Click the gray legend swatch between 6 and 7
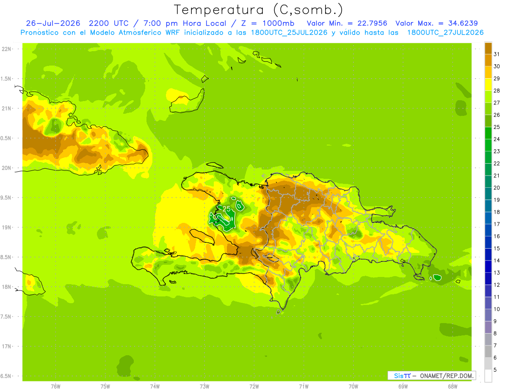 [x=488, y=351]
